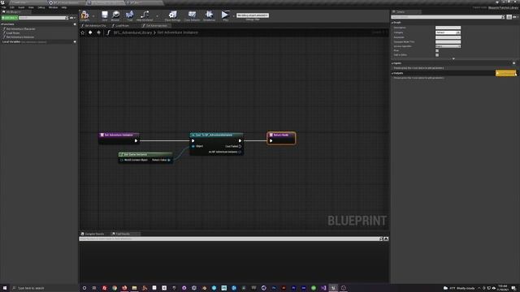Viewport: 520px width, 292px height.
Task: Toggle the Call In Editor checkbox
Action: tap(437, 55)
